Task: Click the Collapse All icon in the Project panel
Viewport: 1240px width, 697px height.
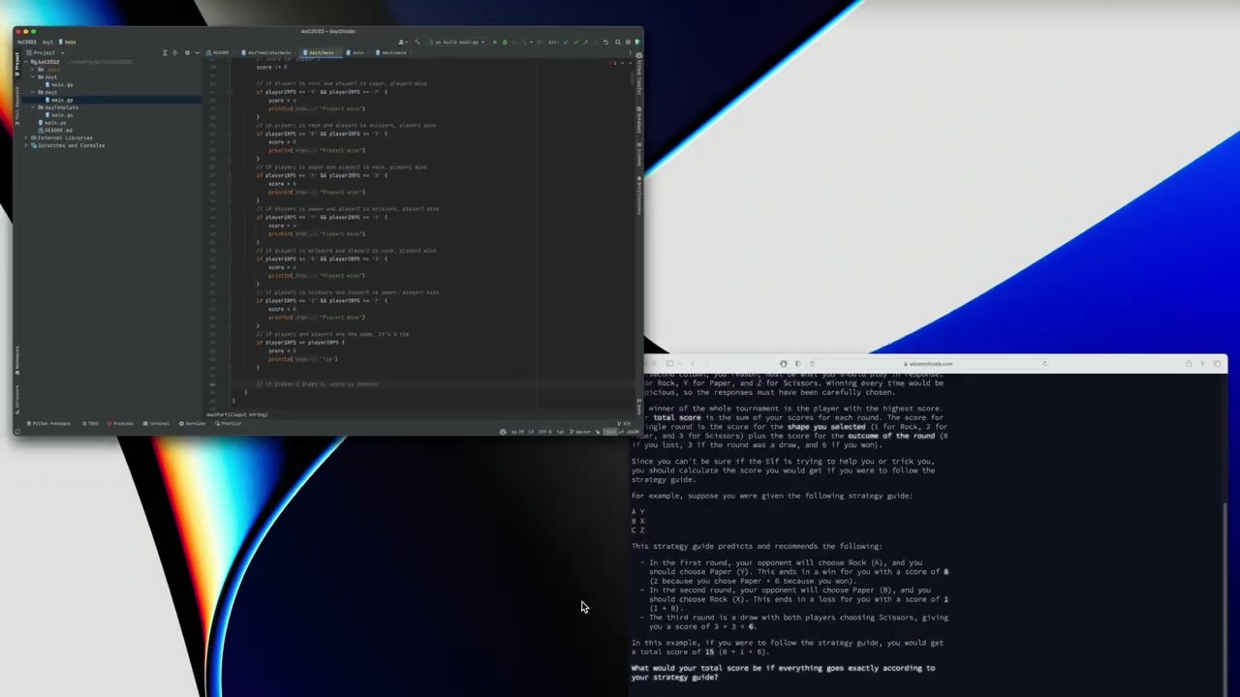Action: 175,53
